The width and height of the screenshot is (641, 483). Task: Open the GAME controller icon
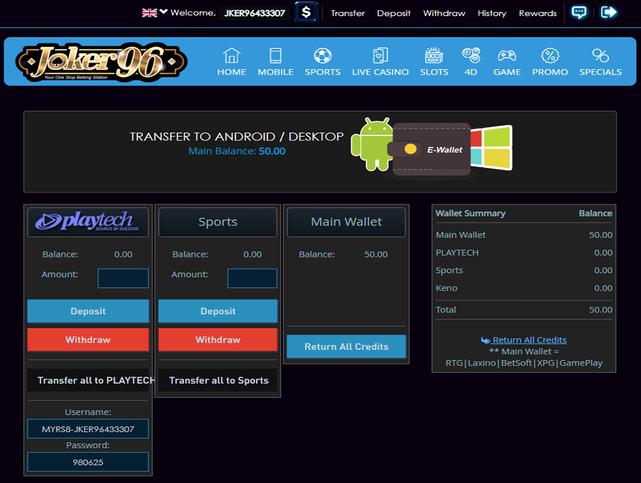(x=507, y=56)
